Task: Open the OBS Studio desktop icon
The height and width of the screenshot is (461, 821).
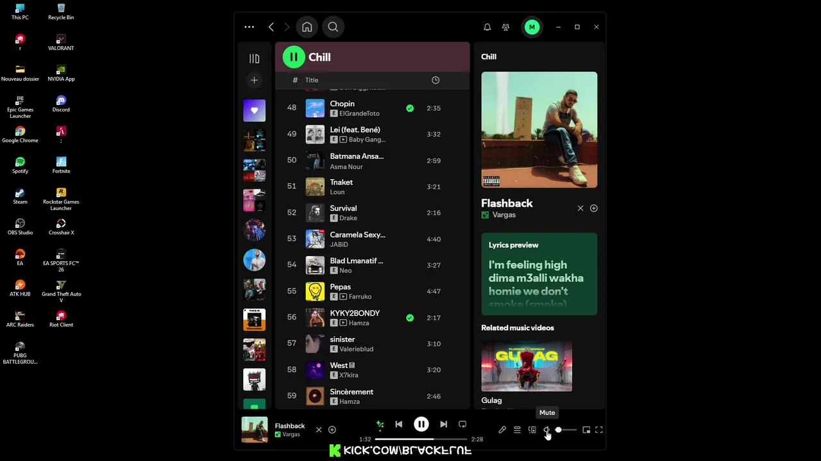Action: coord(20,227)
